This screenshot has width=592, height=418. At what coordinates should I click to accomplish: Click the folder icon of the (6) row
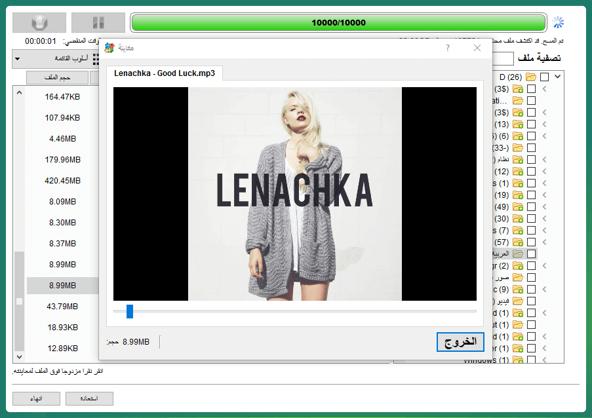click(x=518, y=136)
